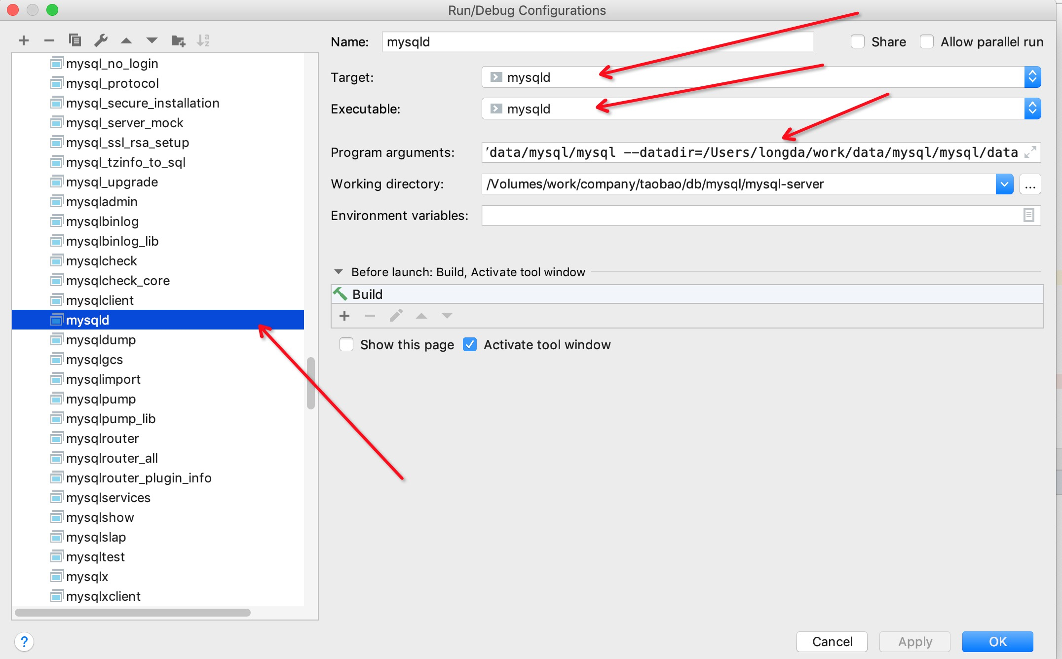The image size is (1062, 659).
Task: Click the mysqlrouter configuration icon
Action: tap(57, 438)
